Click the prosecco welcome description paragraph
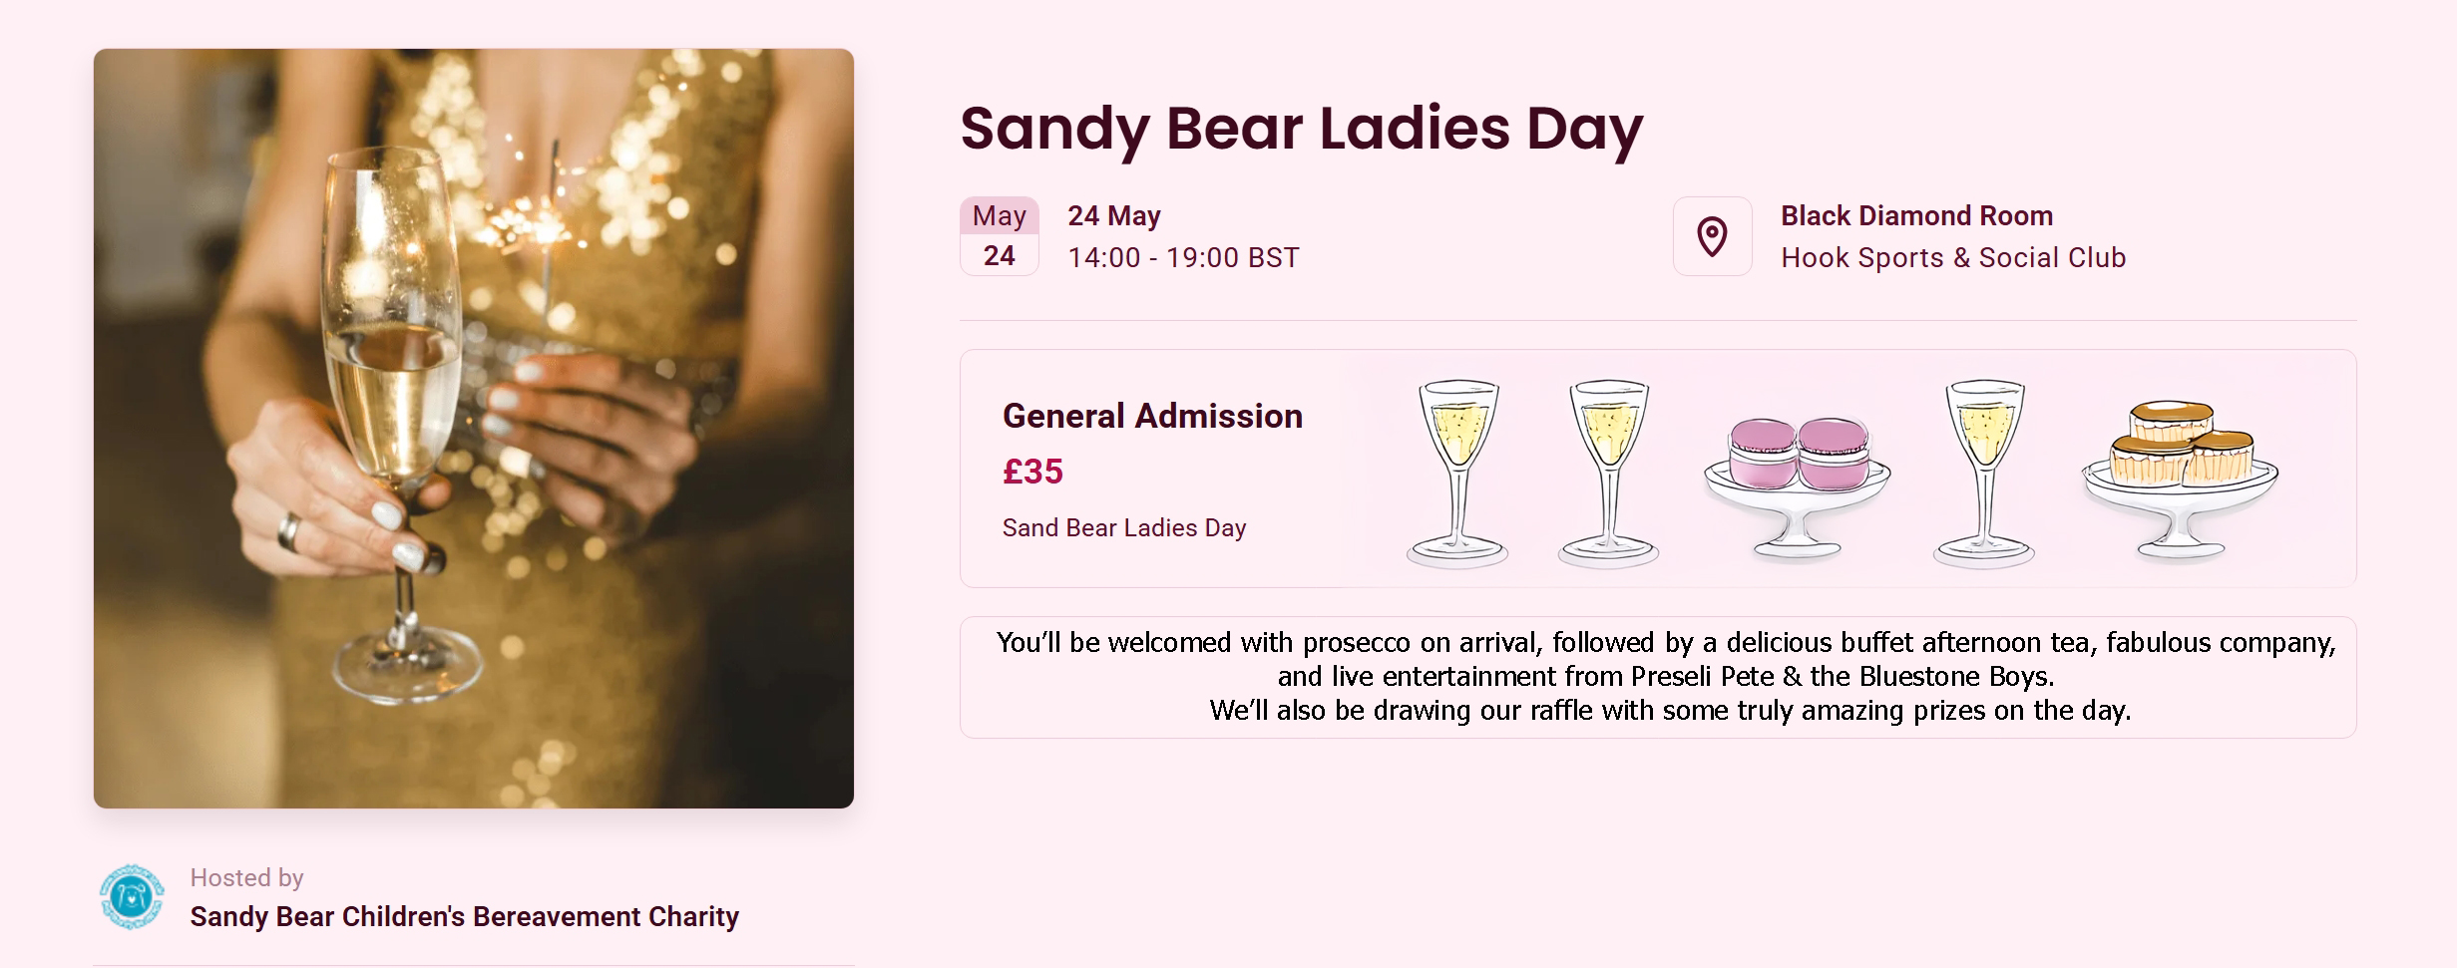2457x968 pixels. pos(1666,676)
